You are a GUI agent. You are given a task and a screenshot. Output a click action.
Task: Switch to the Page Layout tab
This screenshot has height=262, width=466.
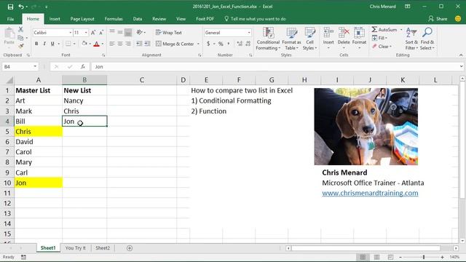click(82, 19)
